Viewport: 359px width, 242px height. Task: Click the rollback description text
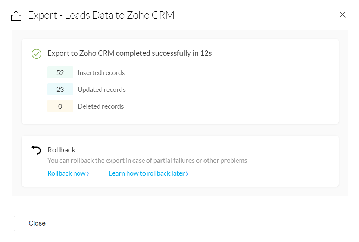(147, 161)
